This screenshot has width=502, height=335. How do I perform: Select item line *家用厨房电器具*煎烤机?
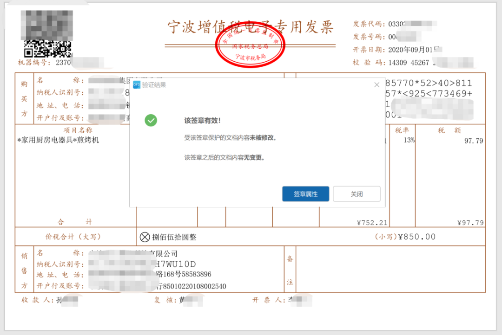tap(59, 140)
